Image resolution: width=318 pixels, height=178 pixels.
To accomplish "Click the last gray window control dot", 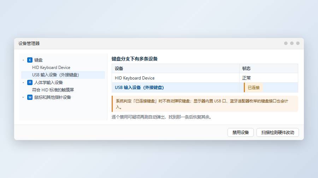I will (298, 43).
